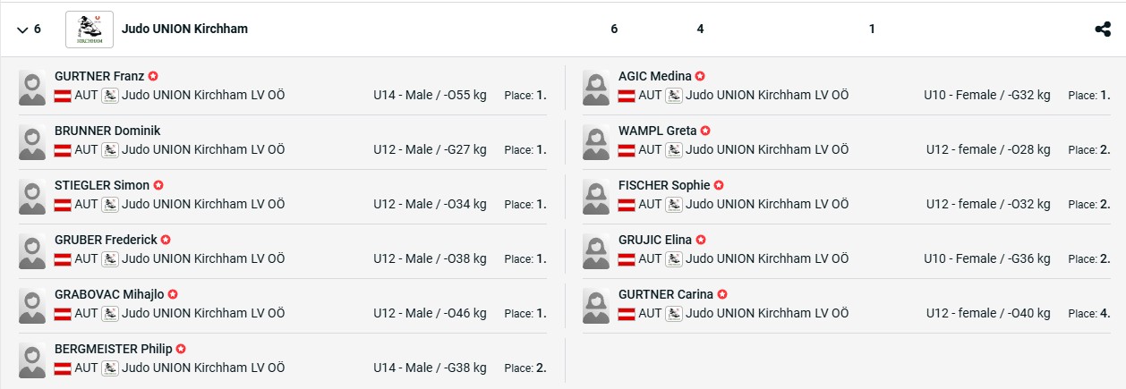Screen dimensions: 1126x389
Task: Click the club icon under GRUJIC Elina
Action: coord(674,259)
